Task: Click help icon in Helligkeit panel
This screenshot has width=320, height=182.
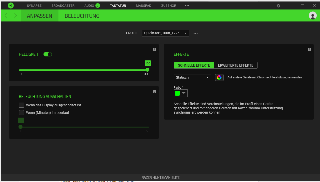Action: 154,49
